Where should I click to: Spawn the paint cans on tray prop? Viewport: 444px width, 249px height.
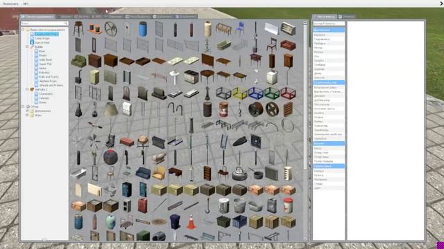94,29
